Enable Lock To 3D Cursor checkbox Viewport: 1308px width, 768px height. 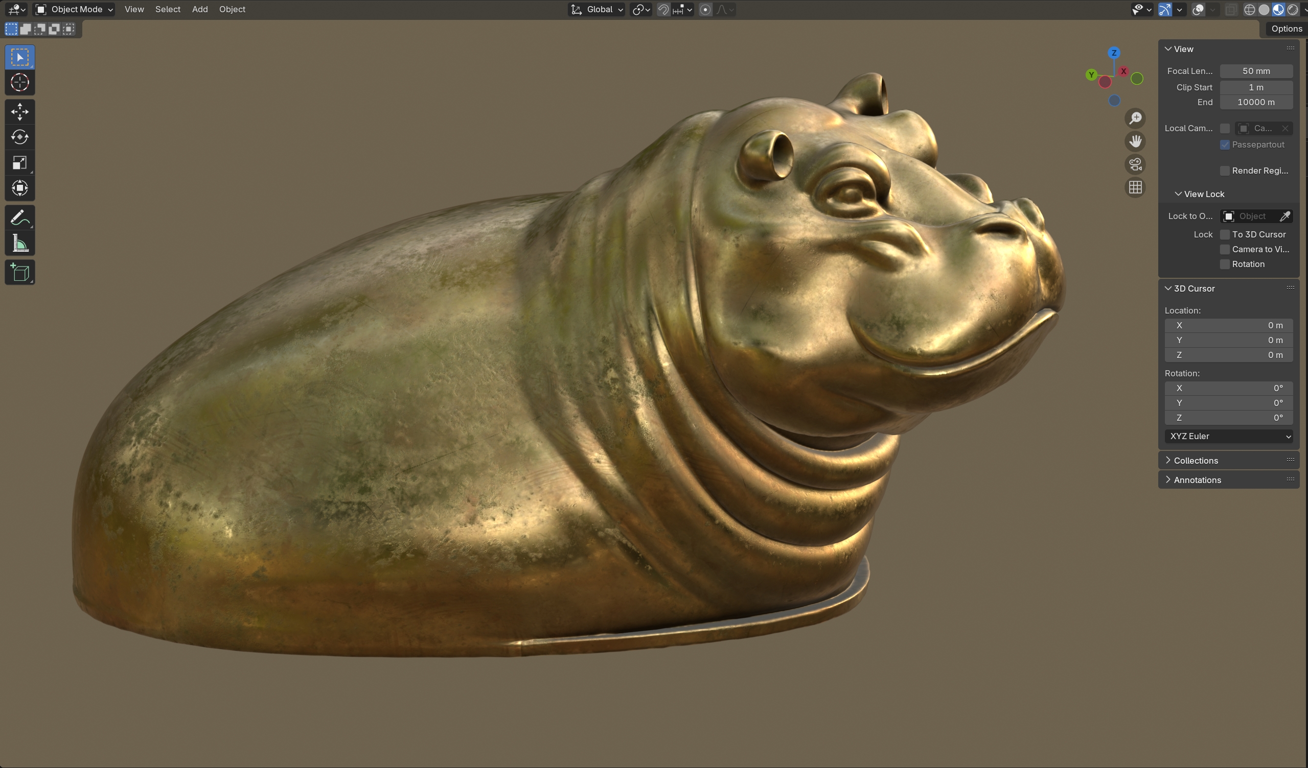pos(1225,234)
